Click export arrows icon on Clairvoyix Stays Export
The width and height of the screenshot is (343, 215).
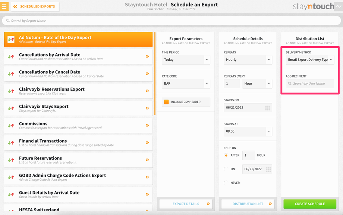point(11,108)
